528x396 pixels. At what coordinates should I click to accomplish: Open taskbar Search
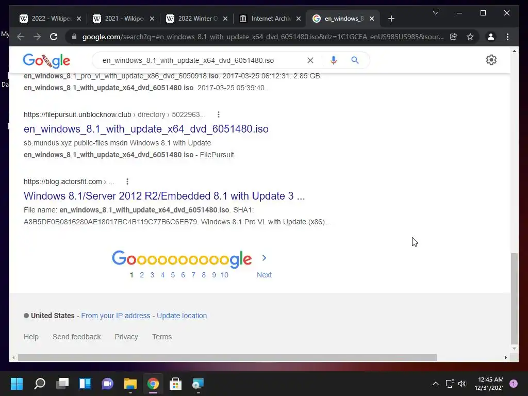pyautogui.click(x=40, y=384)
